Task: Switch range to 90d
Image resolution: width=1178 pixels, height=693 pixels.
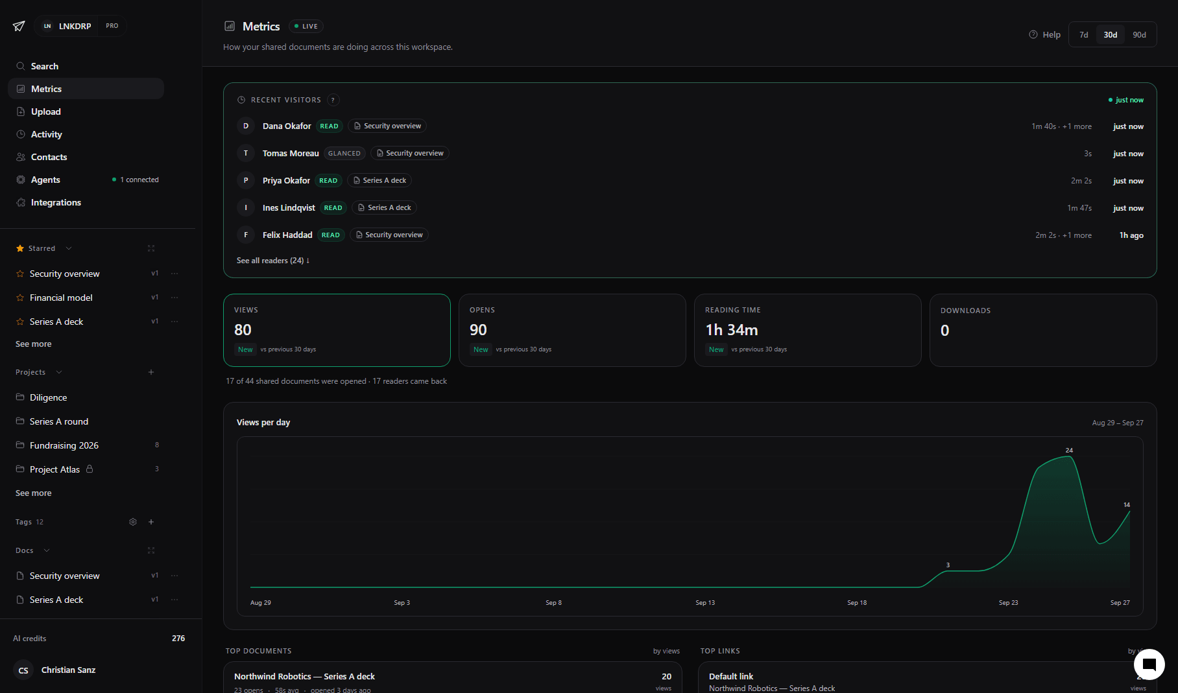Action: 1140,35
